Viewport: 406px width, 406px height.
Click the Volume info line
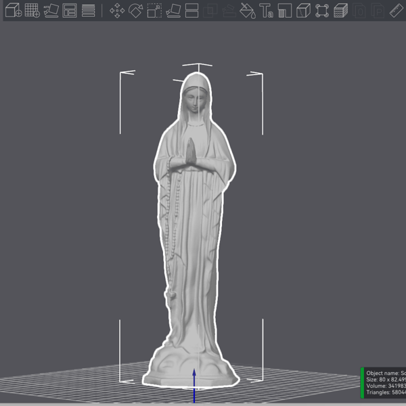[x=386, y=386]
